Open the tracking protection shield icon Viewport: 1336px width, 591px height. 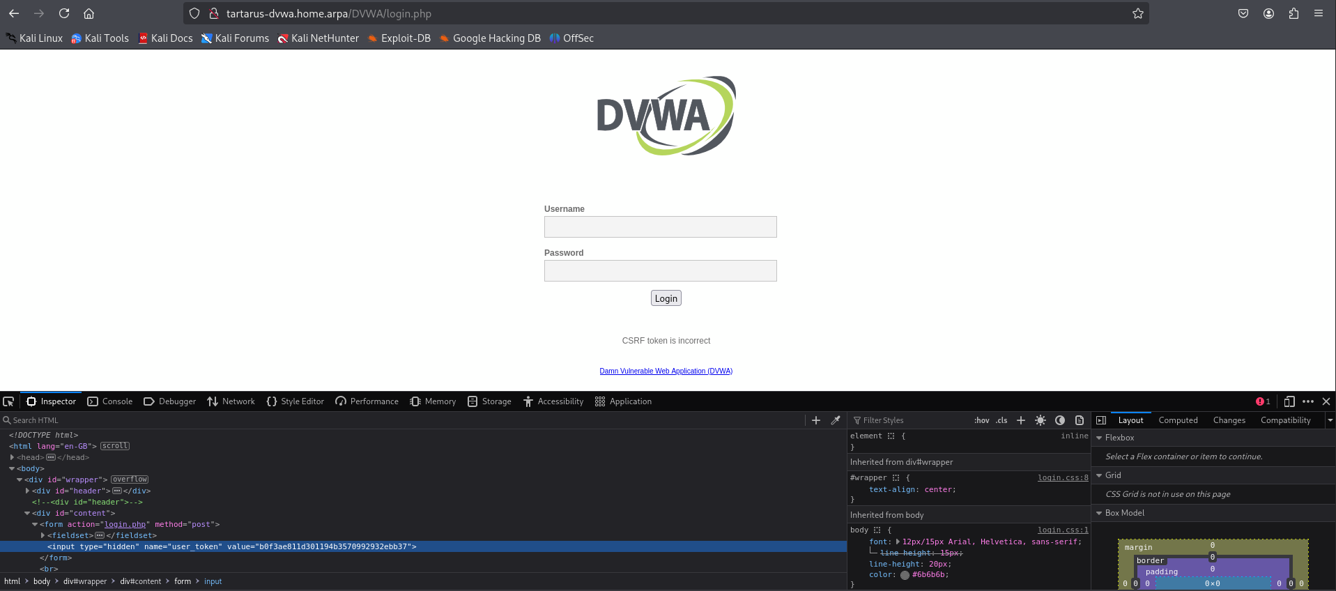(x=194, y=13)
